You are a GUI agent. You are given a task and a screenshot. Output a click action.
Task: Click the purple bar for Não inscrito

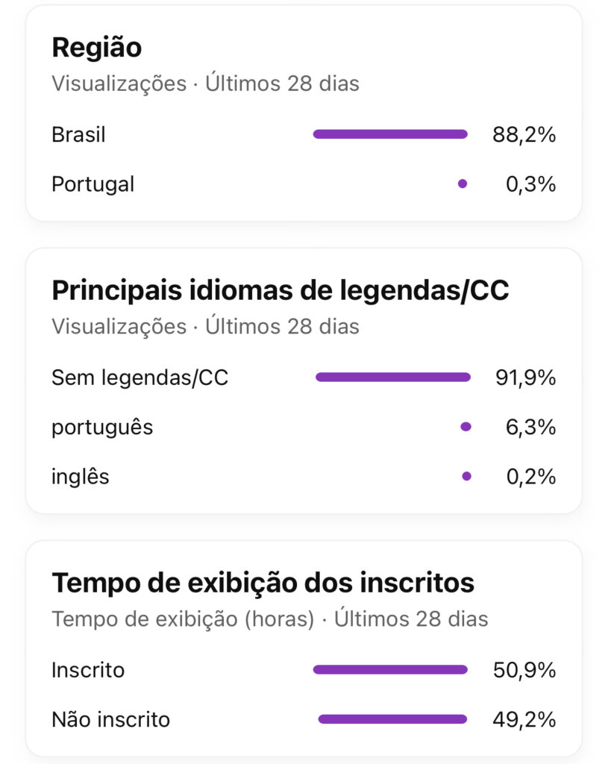(392, 719)
